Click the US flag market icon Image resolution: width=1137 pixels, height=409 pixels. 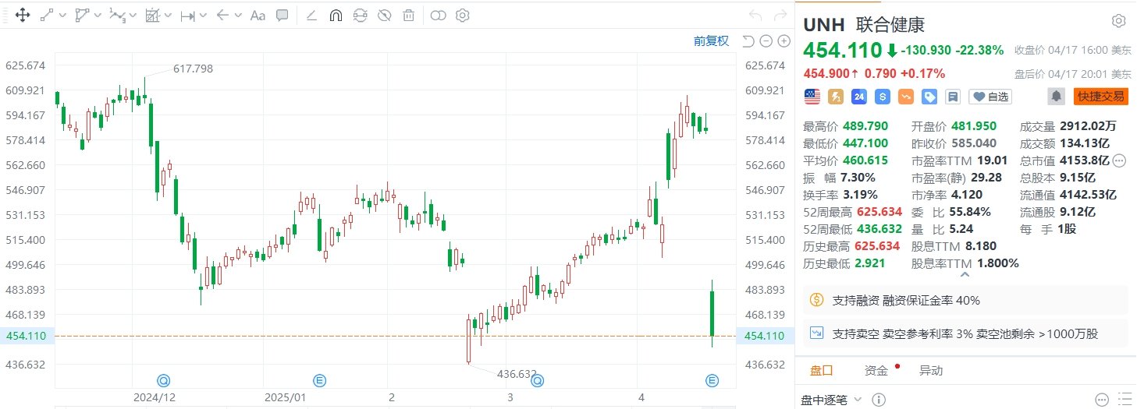(x=812, y=97)
